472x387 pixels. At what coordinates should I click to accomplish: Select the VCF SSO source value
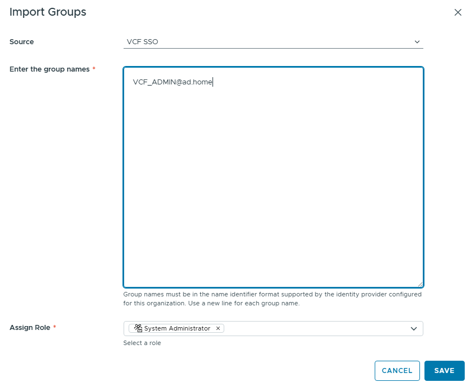(x=143, y=42)
